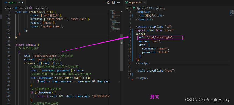The image size is (234, 105).
Task: Open the createUserList symbol breadcrumb
Action: pyautogui.click(x=41, y=8)
